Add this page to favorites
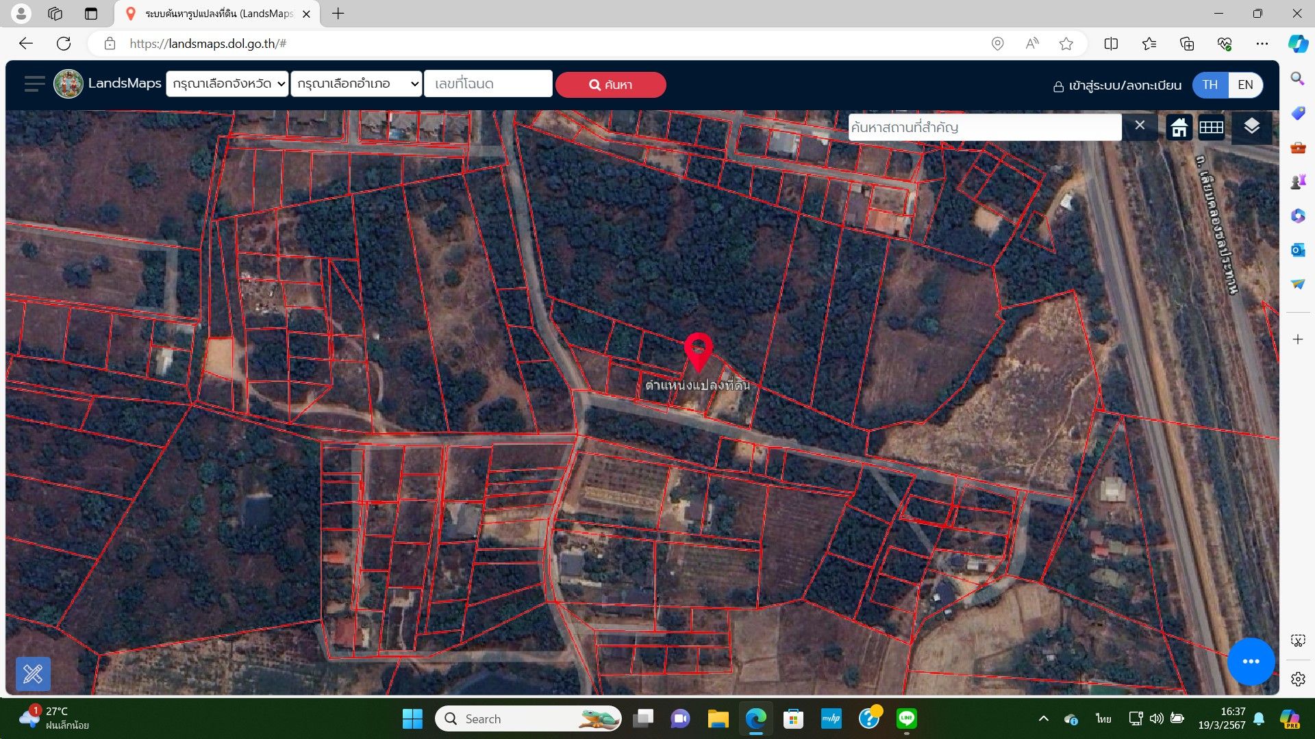The height and width of the screenshot is (739, 1315). coord(1066,44)
